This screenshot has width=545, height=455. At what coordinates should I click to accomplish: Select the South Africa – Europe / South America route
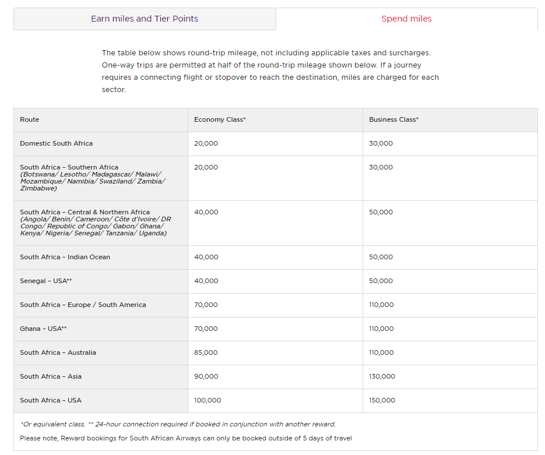pyautogui.click(x=83, y=305)
